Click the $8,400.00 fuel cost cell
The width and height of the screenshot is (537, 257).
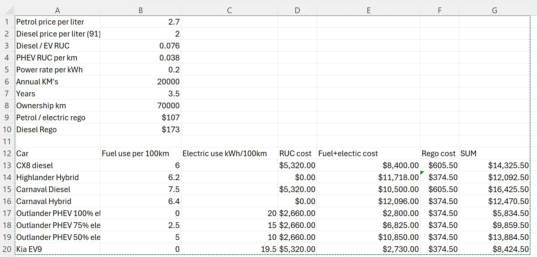tap(368, 165)
